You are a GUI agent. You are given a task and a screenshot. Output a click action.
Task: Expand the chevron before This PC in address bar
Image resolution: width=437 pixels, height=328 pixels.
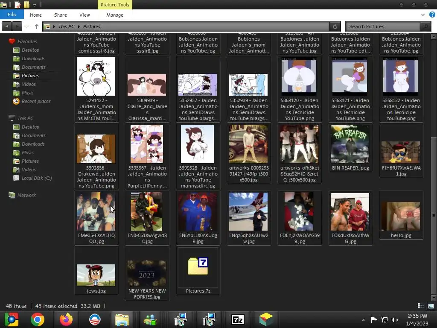point(54,26)
